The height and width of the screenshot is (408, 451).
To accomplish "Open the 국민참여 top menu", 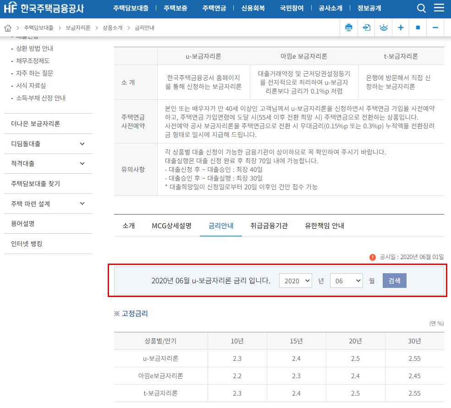I will coord(292,8).
